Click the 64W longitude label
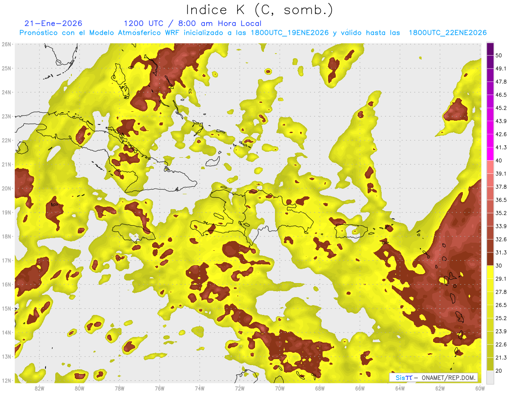This screenshot has width=510, height=394. click(x=399, y=388)
